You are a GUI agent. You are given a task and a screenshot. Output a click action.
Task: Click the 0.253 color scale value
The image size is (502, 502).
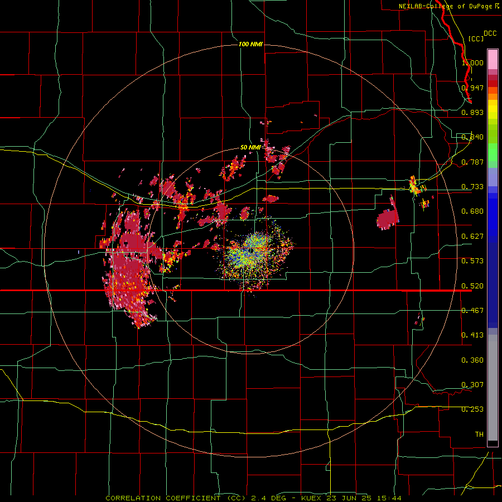pyautogui.click(x=472, y=409)
